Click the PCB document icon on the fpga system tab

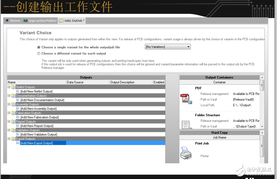25,21
